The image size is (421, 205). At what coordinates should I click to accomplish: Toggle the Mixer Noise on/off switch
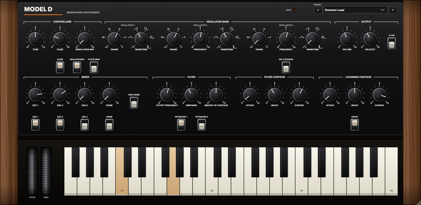[x=109, y=125]
